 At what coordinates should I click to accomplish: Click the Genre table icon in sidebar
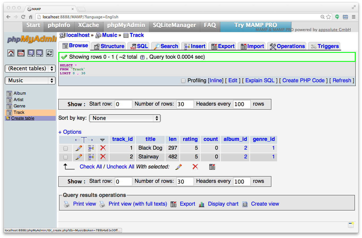pyautogui.click(x=9, y=106)
